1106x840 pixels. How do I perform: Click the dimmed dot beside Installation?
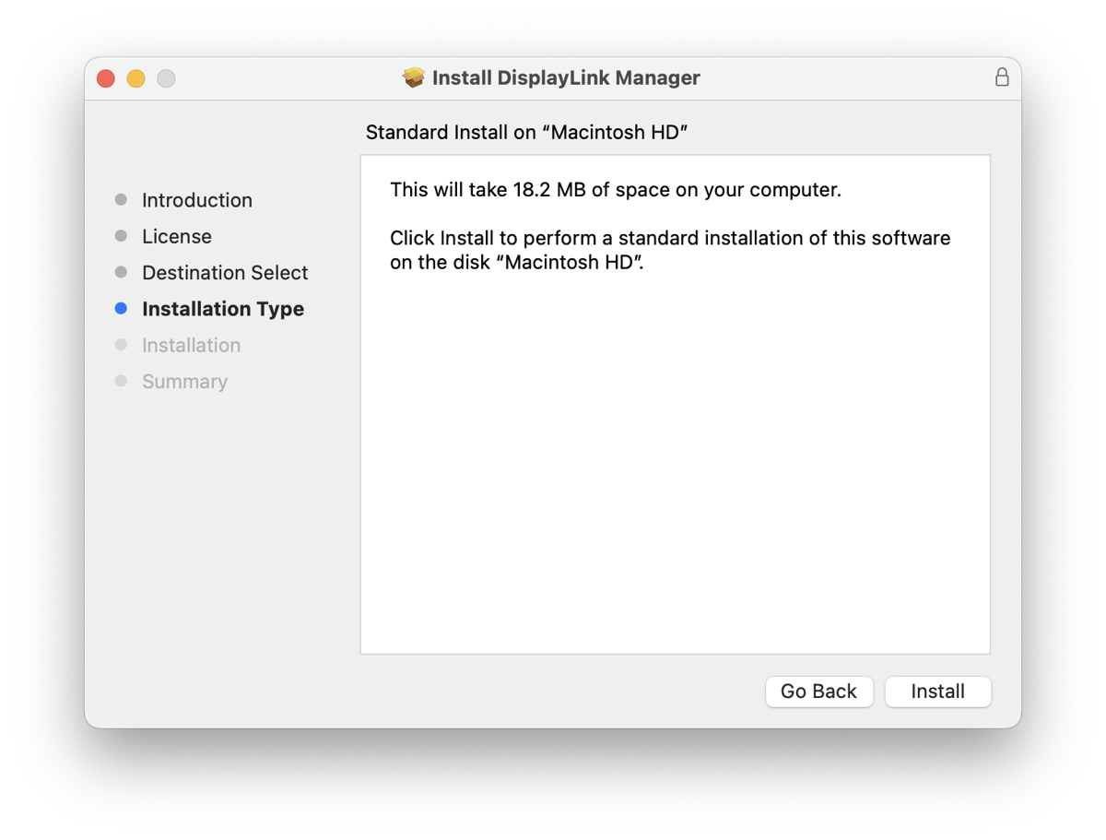pos(122,344)
